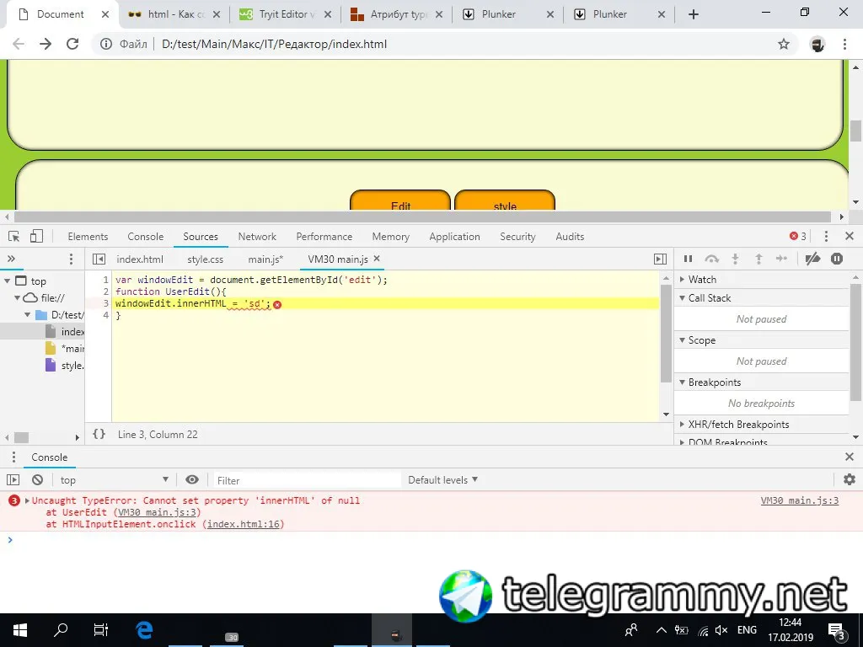
Task: Open Microsoft Edge from the taskbar
Action: pyautogui.click(x=144, y=629)
